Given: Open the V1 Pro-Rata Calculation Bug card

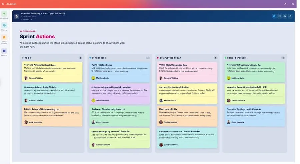Looking at the screenshot, I should 187,72.
